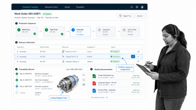
Task: Open the digital twin layers icon
Action: [x=84, y=85]
